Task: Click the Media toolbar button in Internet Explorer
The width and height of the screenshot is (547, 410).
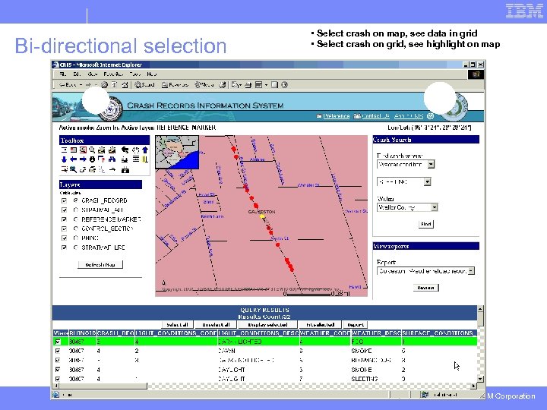Action: point(204,85)
